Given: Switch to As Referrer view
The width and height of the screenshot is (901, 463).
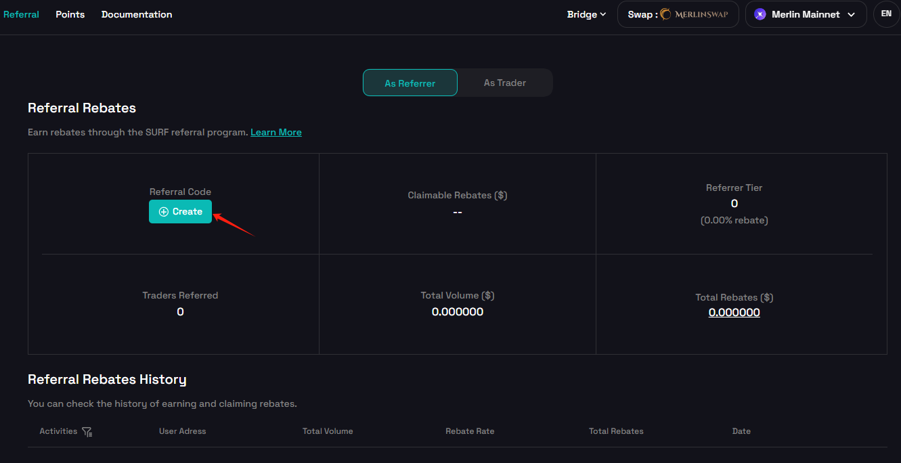Looking at the screenshot, I should pyautogui.click(x=410, y=83).
